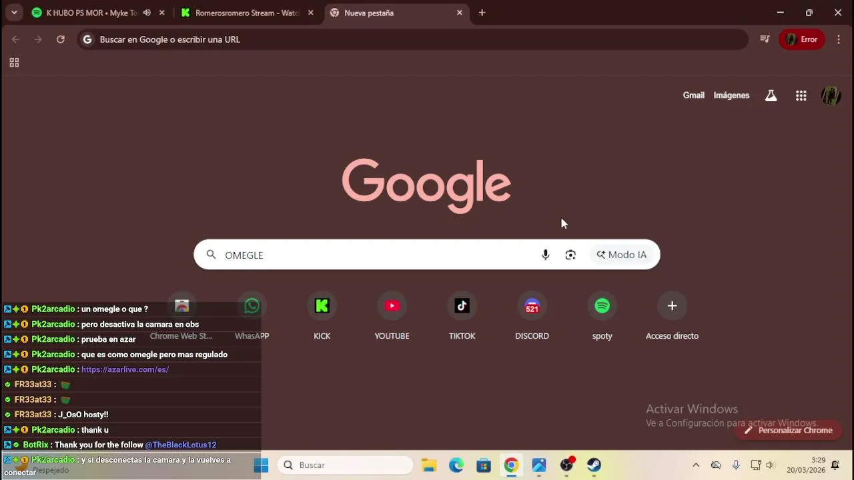Close the Romerosromero Stream tab

[x=310, y=13]
